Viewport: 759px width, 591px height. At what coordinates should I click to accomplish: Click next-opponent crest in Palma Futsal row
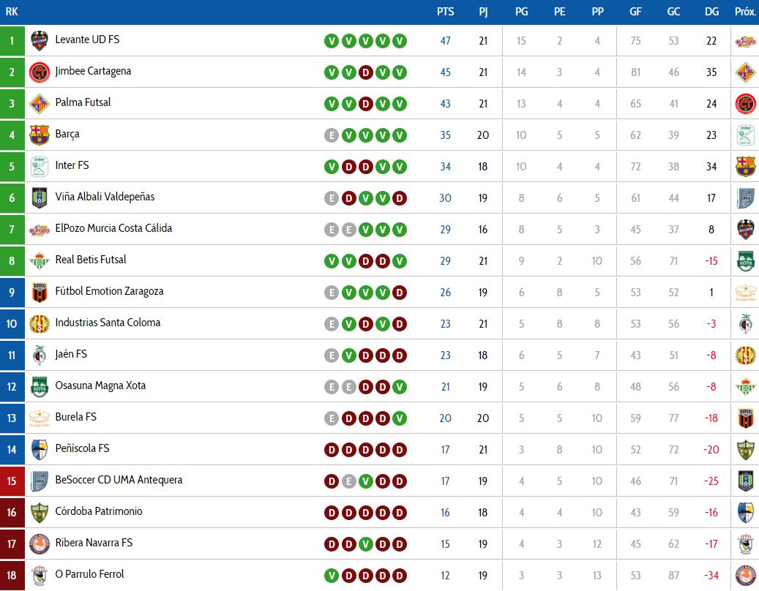(x=745, y=104)
